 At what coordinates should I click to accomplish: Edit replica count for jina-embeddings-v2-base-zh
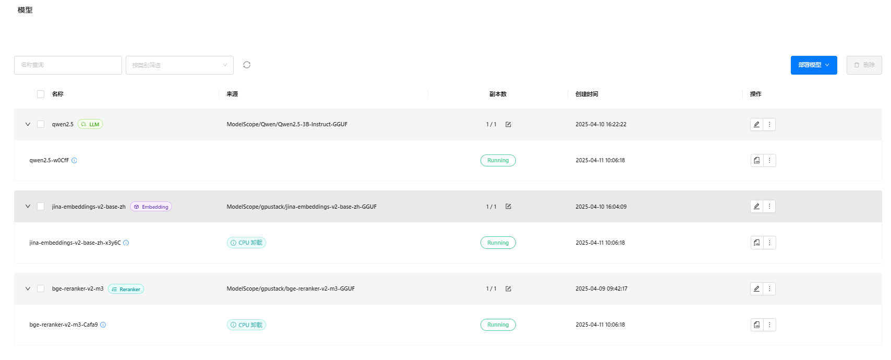click(508, 207)
